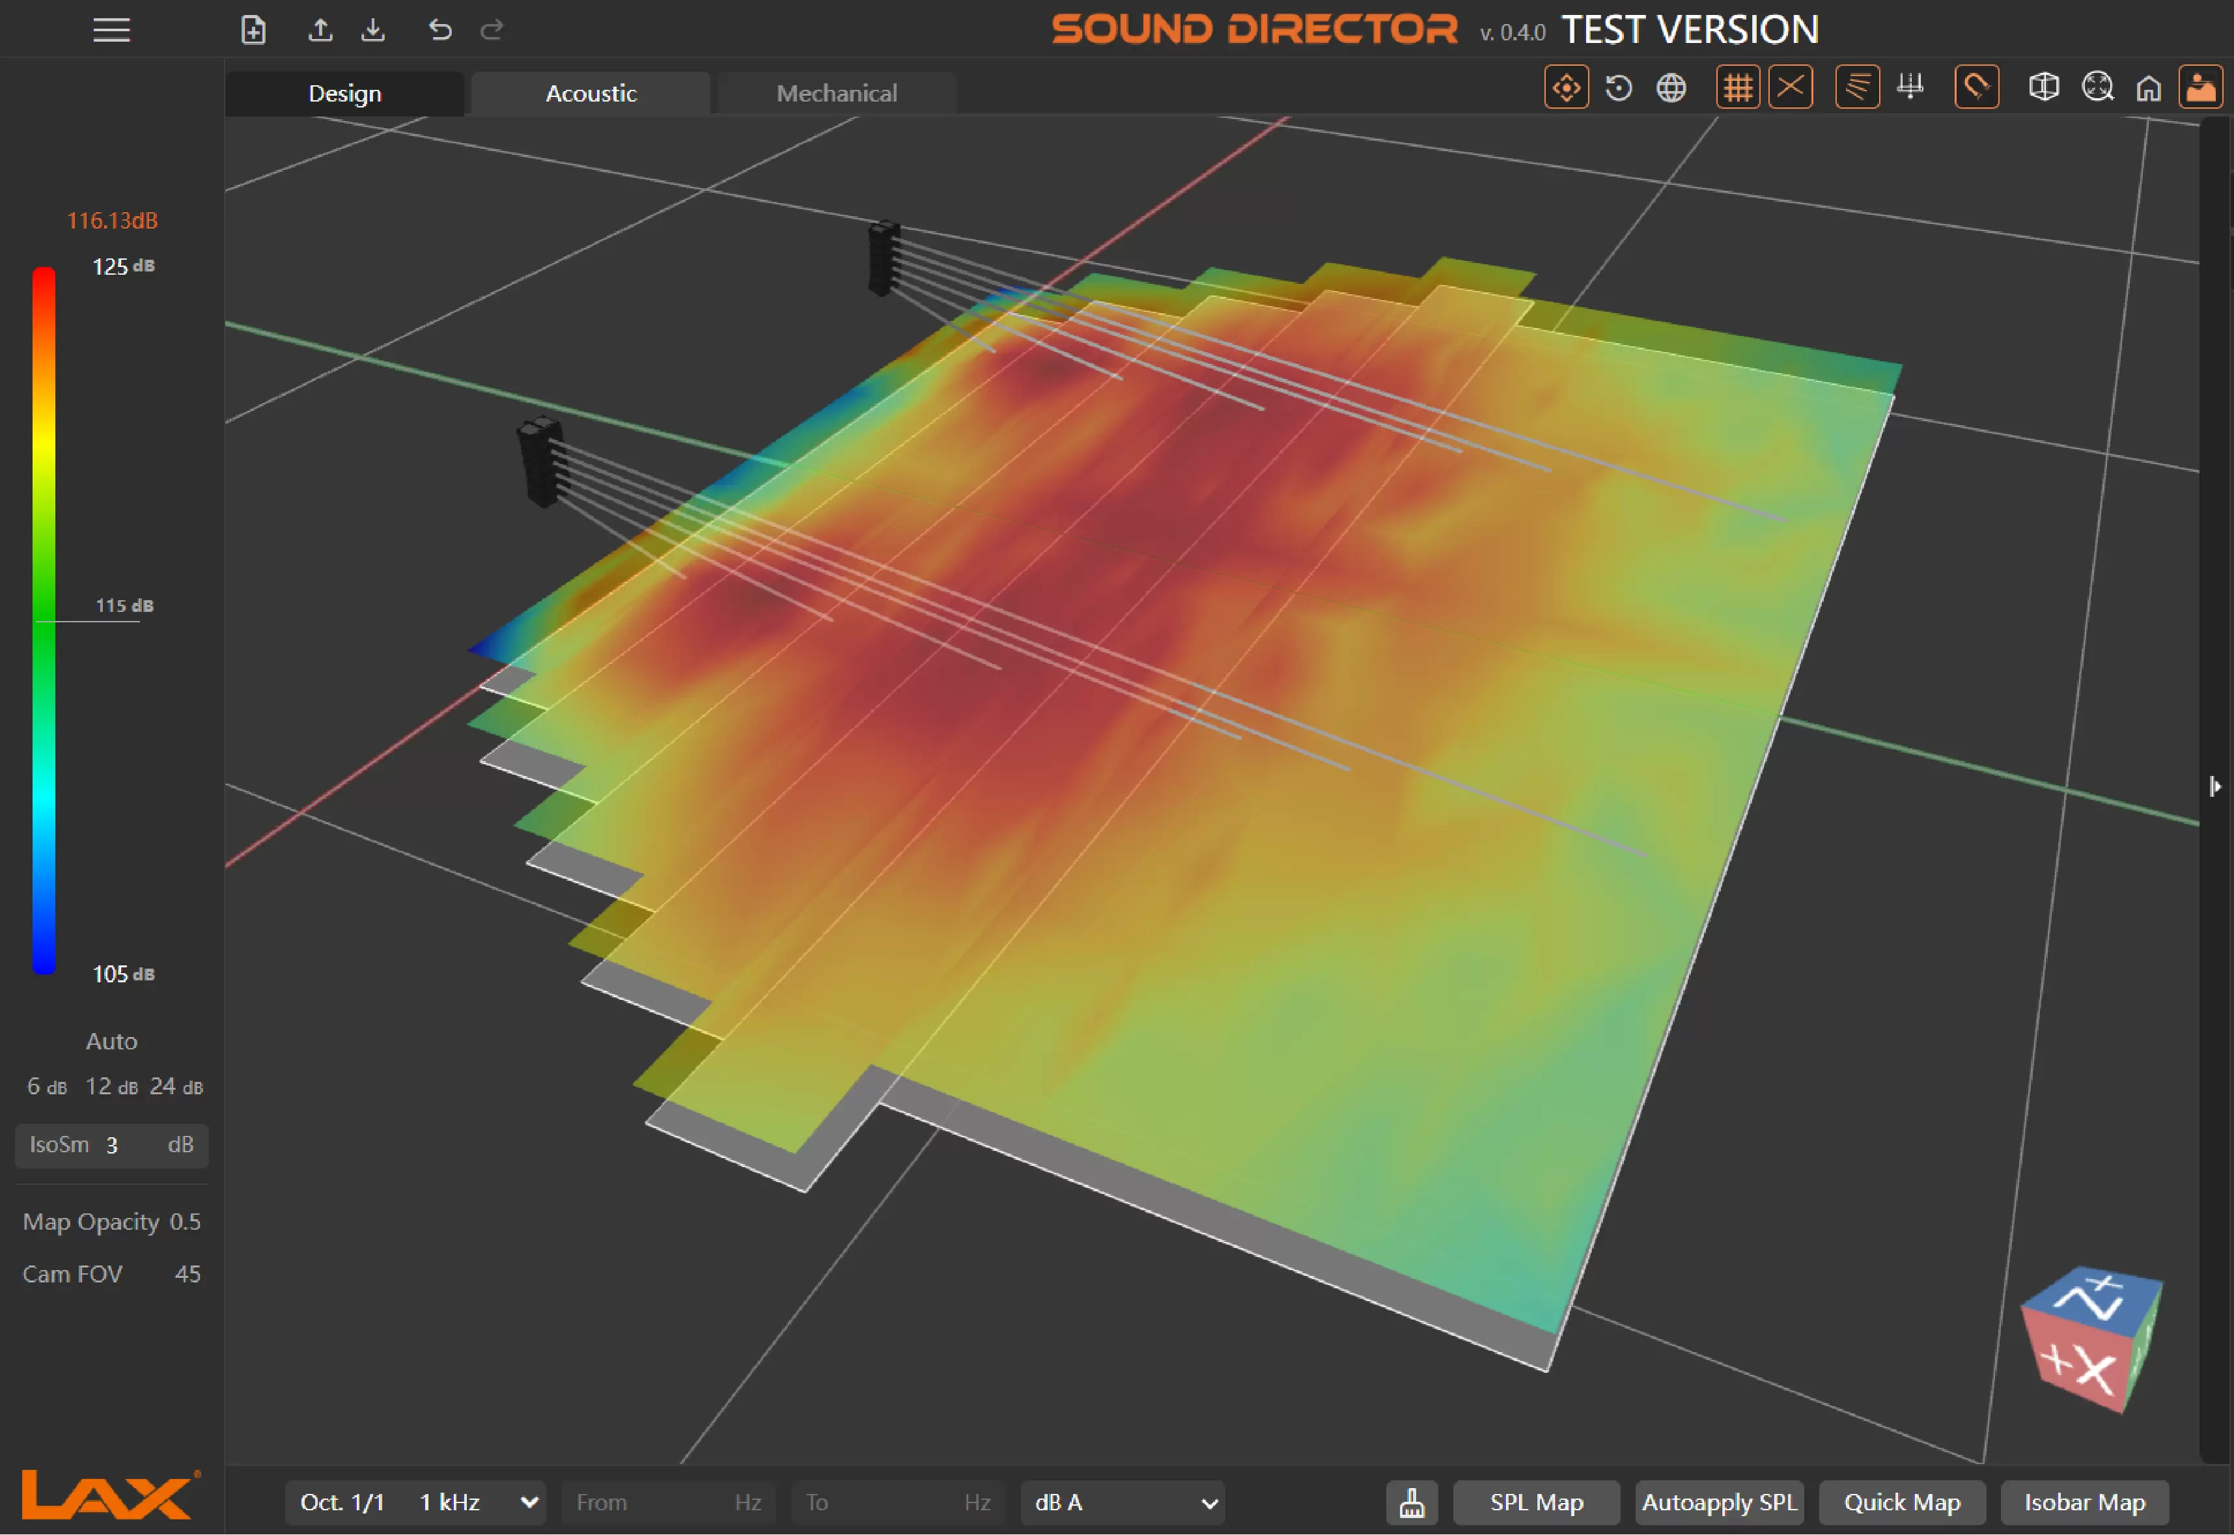The width and height of the screenshot is (2234, 1535).
Task: Open the dB A weighting dropdown
Action: (x=1123, y=1502)
